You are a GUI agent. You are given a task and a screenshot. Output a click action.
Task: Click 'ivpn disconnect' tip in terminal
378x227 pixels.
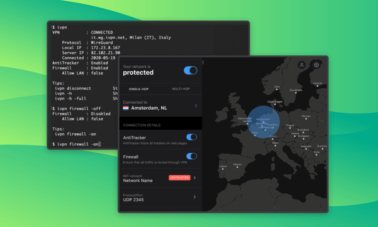(73, 88)
